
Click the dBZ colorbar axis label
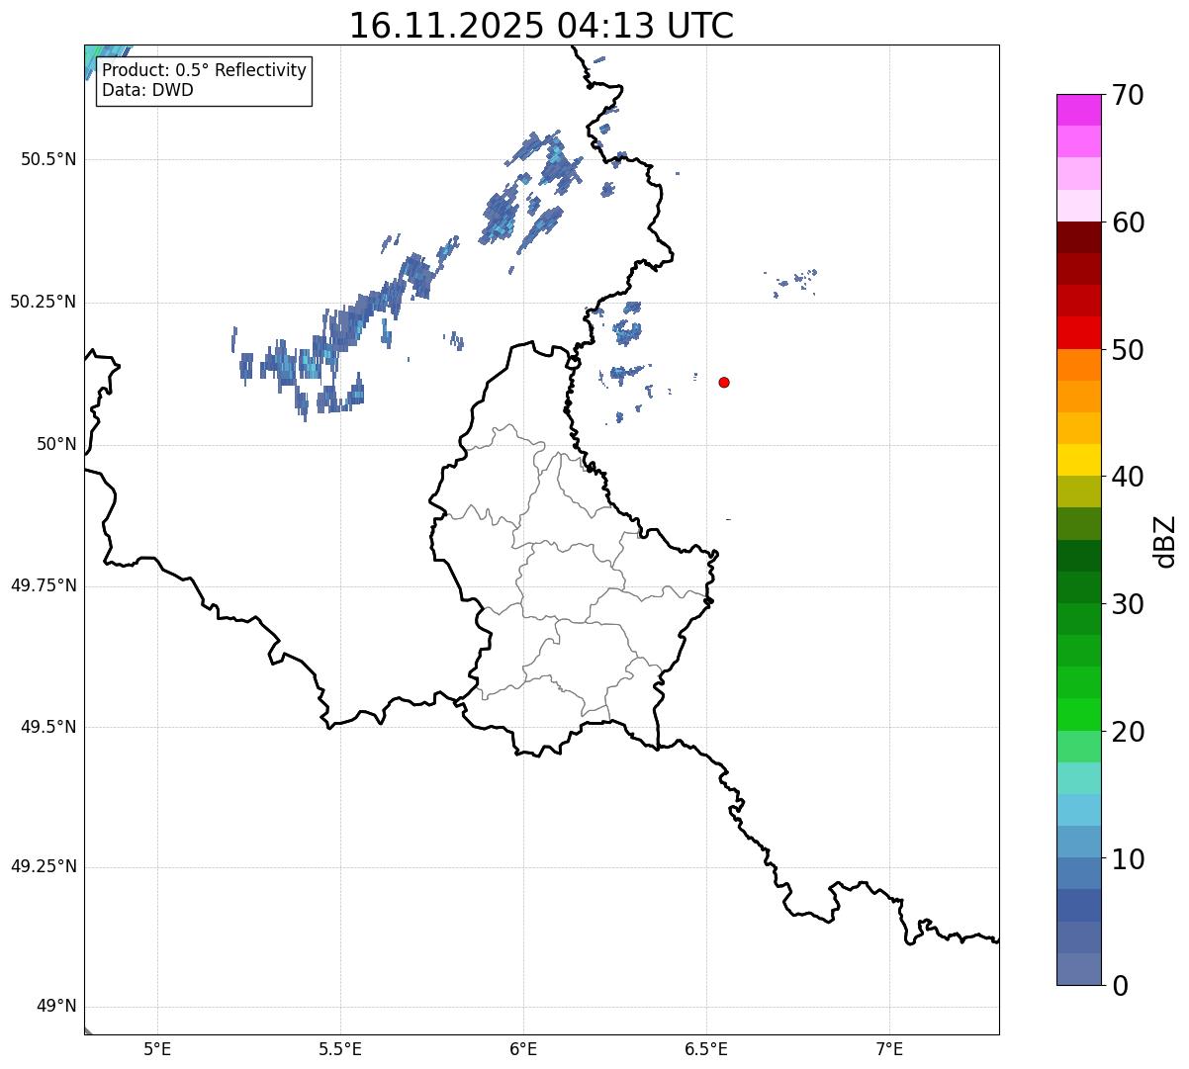tap(1165, 541)
